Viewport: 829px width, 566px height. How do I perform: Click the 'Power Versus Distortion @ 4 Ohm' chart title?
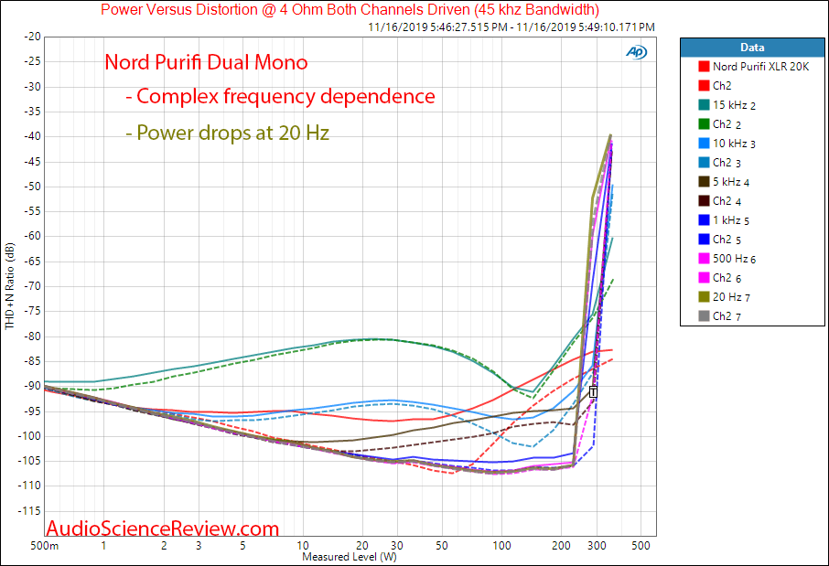tap(350, 9)
